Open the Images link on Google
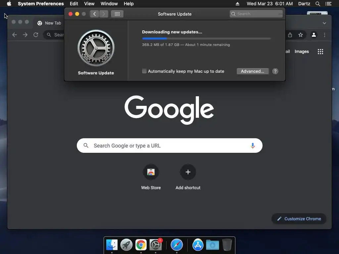 [x=302, y=51]
